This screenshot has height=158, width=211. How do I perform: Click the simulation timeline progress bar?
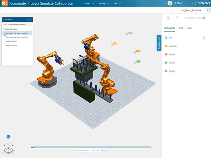click(x=91, y=147)
